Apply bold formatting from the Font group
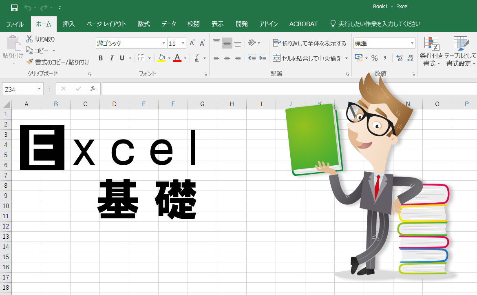Image resolution: width=477 pixels, height=295 pixels. [101, 58]
